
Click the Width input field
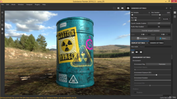(147, 34)
